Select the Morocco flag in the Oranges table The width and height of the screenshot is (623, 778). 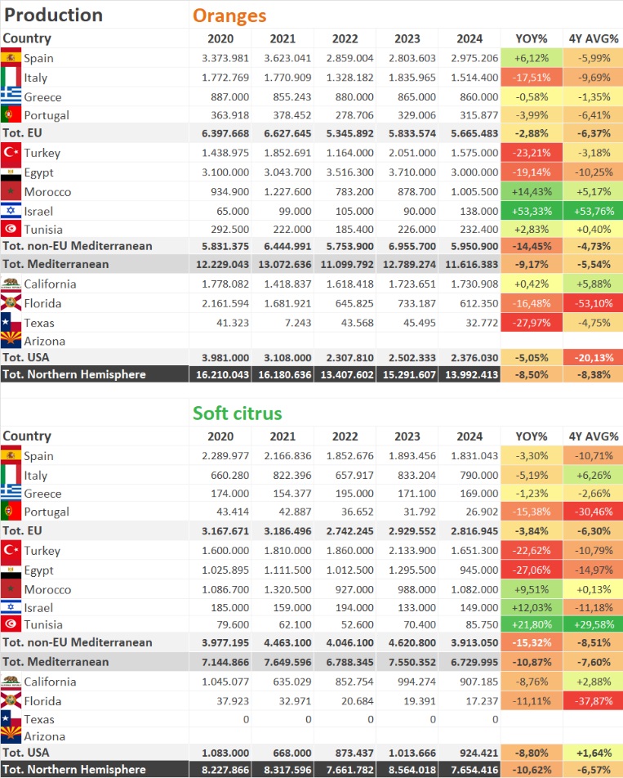point(11,191)
